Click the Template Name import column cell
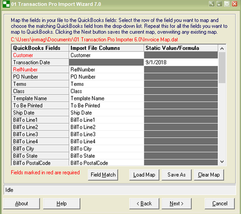 (x=106, y=98)
